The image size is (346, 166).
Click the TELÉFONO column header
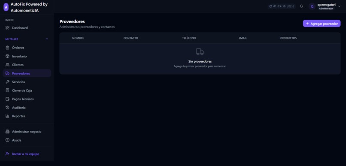point(189,38)
